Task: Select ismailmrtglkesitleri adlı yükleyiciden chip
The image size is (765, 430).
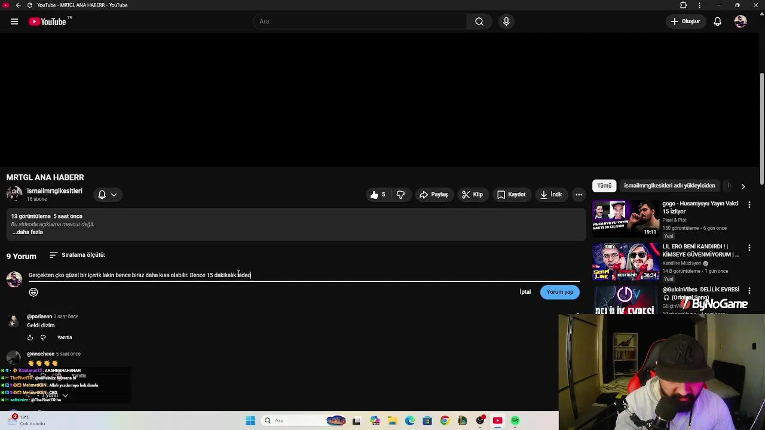Action: point(669,186)
